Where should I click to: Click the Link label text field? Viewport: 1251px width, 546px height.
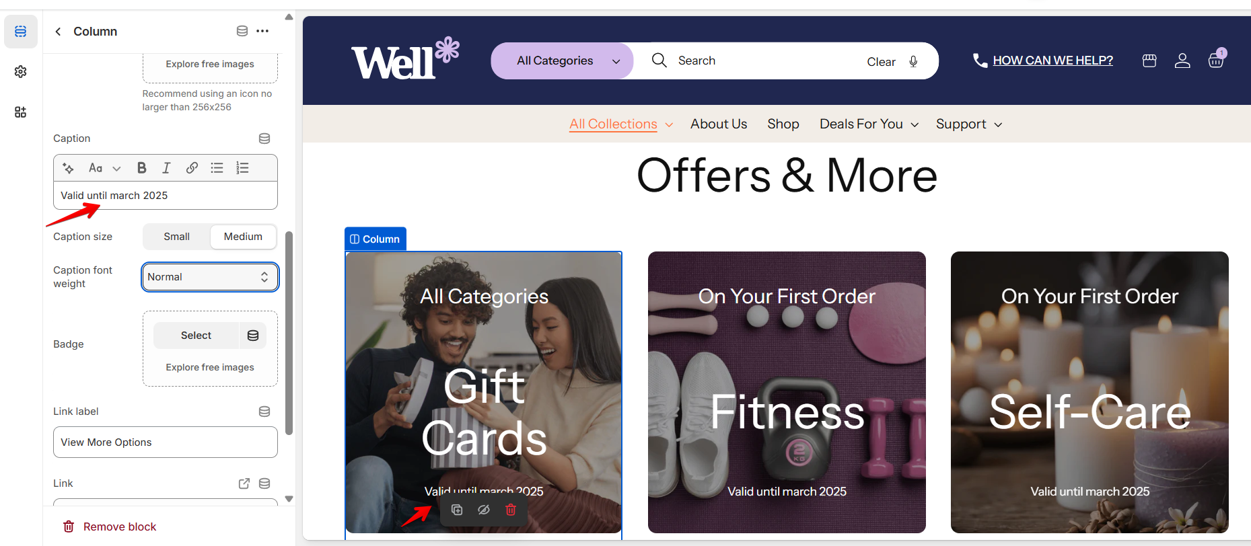(x=166, y=442)
